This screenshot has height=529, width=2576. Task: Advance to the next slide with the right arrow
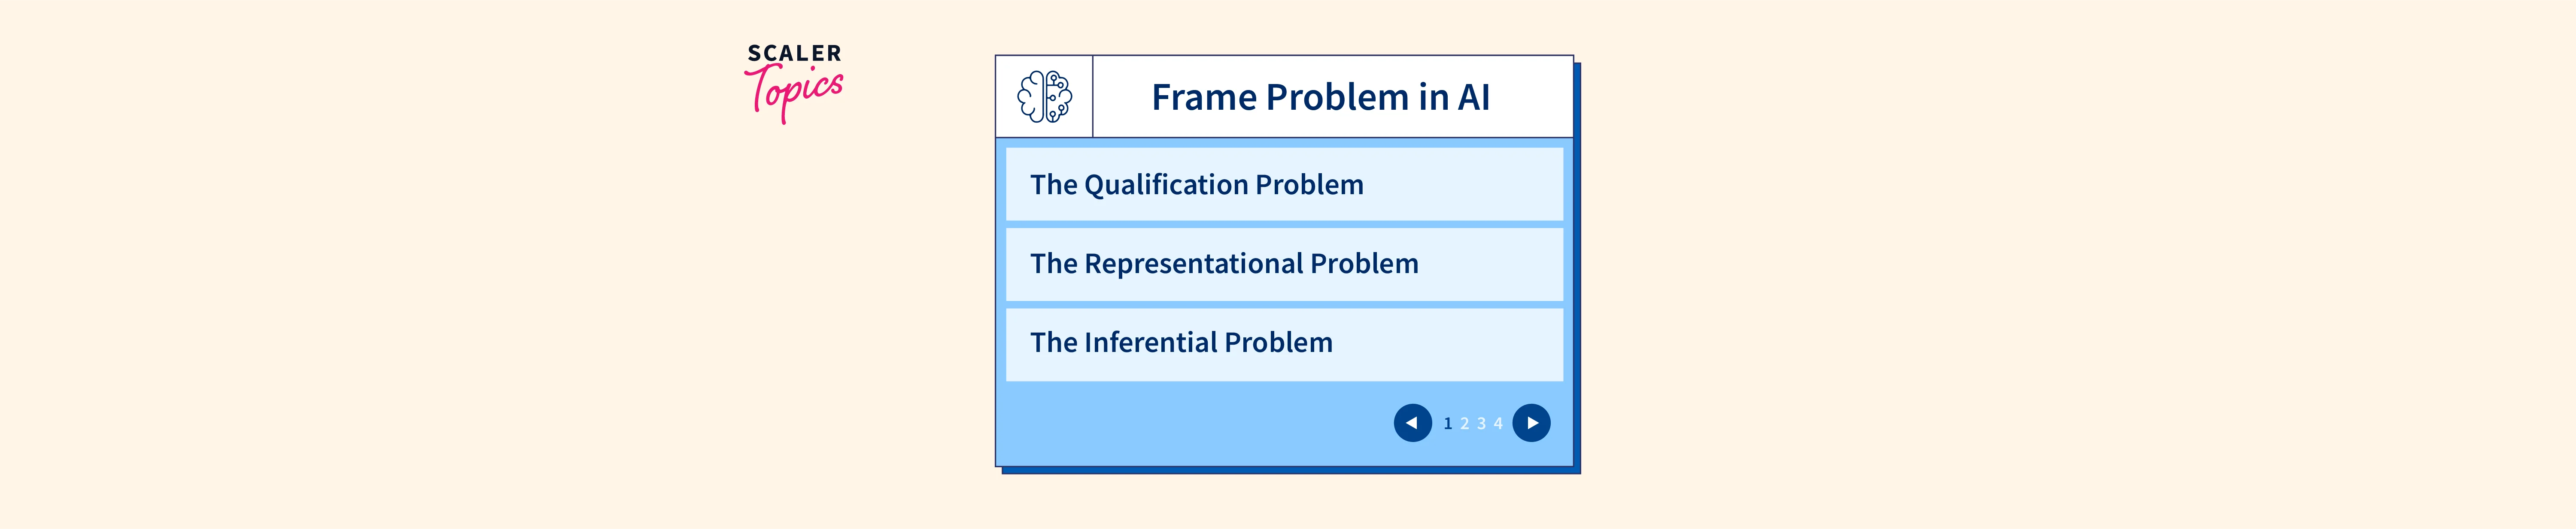click(x=1531, y=423)
